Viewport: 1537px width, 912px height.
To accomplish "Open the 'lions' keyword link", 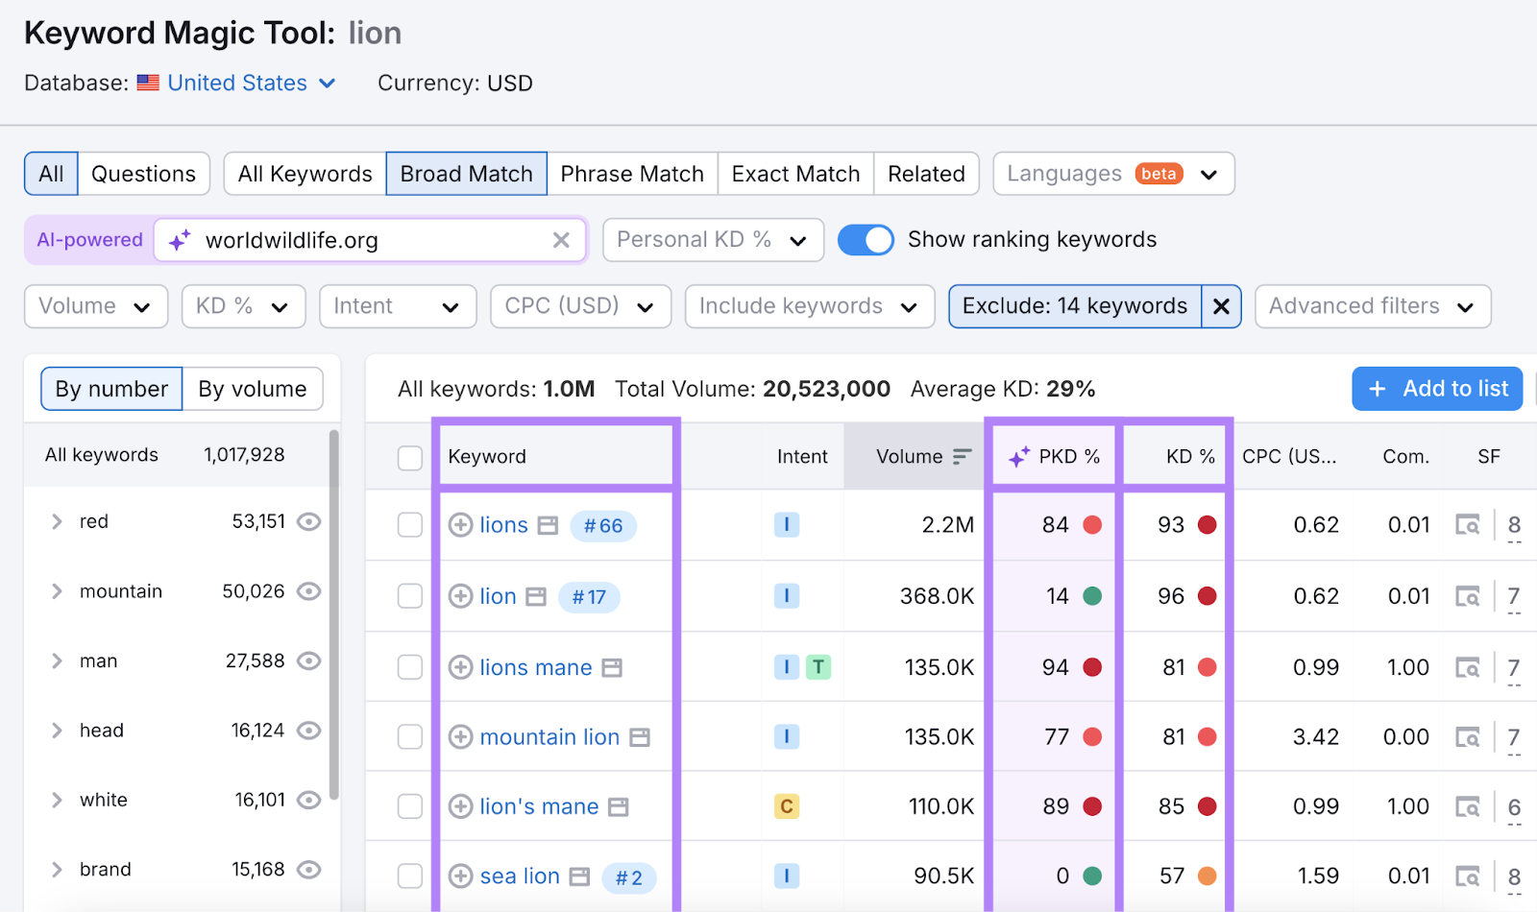I will (504, 525).
